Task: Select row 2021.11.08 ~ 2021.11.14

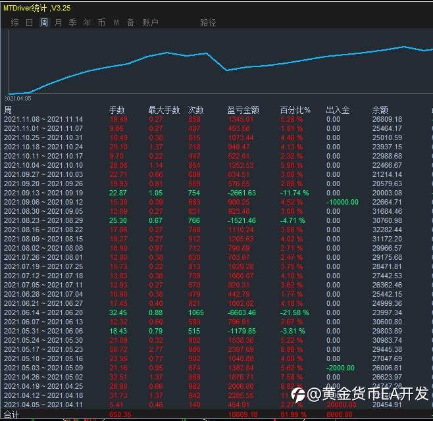Action: coord(216,119)
